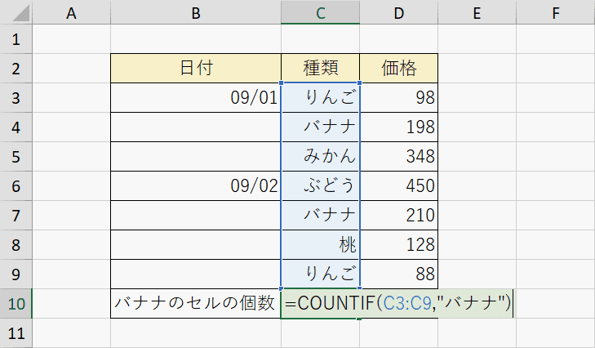Select row 2 header

pyautogui.click(x=16, y=69)
